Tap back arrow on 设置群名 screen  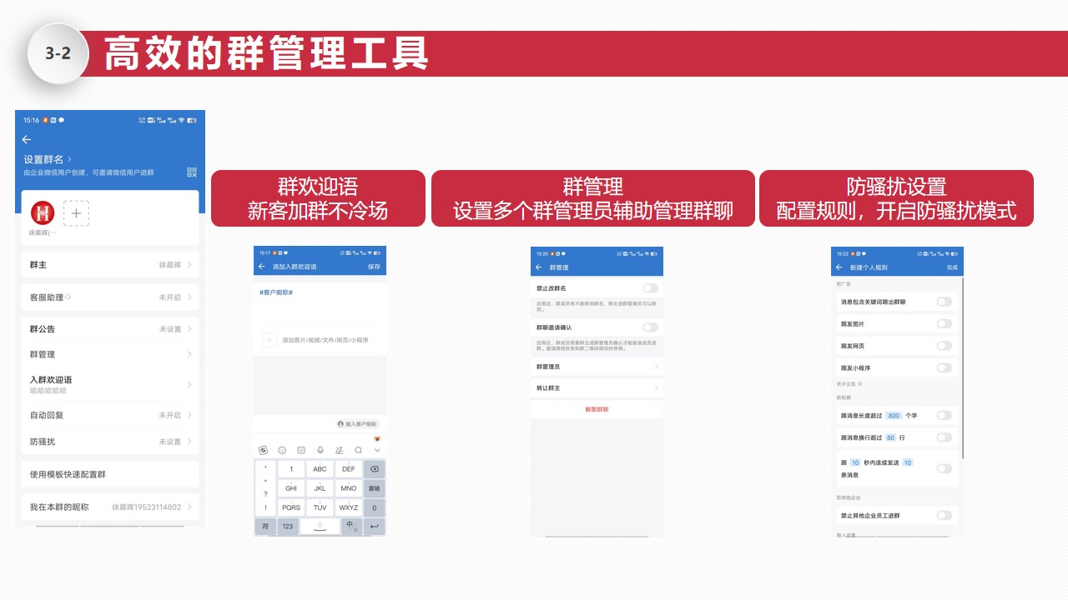pos(27,139)
